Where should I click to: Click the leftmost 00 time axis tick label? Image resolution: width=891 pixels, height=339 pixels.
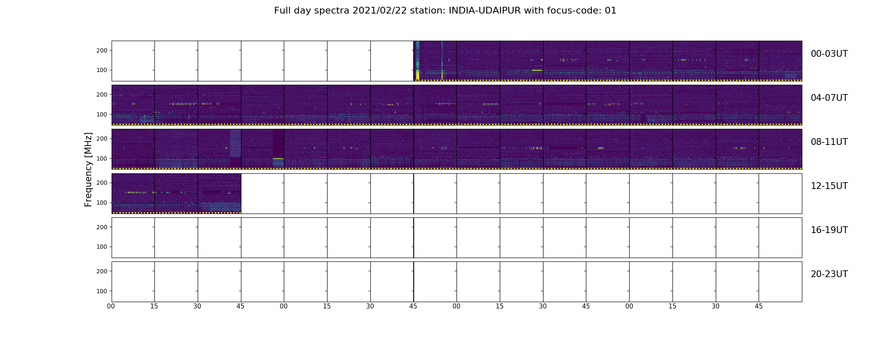coord(111,306)
